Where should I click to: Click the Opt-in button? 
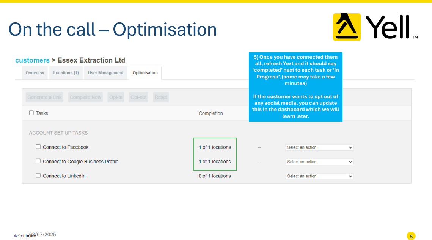(116, 97)
